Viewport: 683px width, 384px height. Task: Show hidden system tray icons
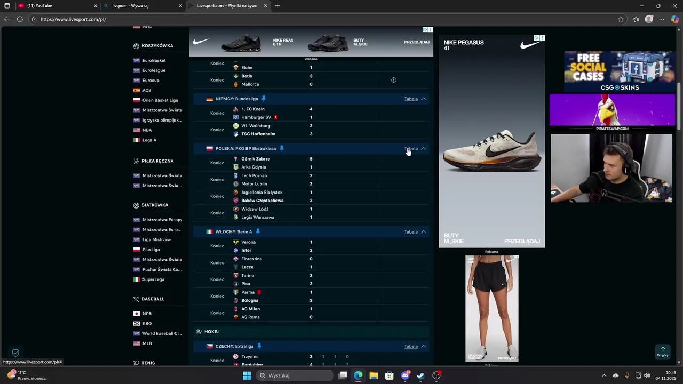point(604,375)
